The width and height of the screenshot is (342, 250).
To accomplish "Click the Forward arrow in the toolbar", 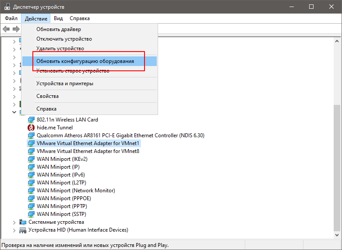I will tap(16, 29).
